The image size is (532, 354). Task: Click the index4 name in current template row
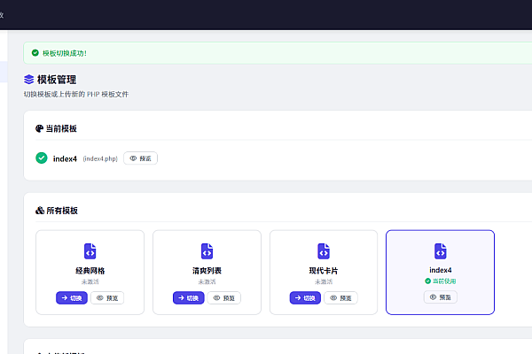tap(65, 158)
